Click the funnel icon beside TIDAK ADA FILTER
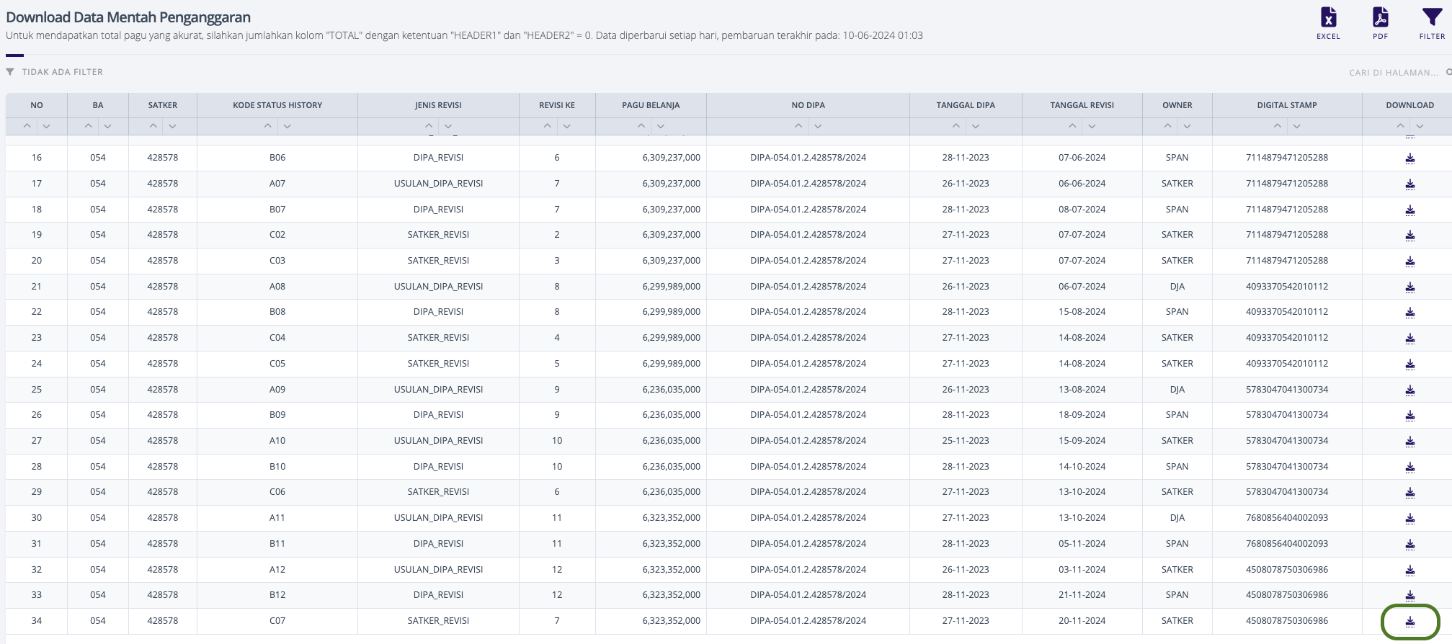The width and height of the screenshot is (1452, 644). [10, 71]
